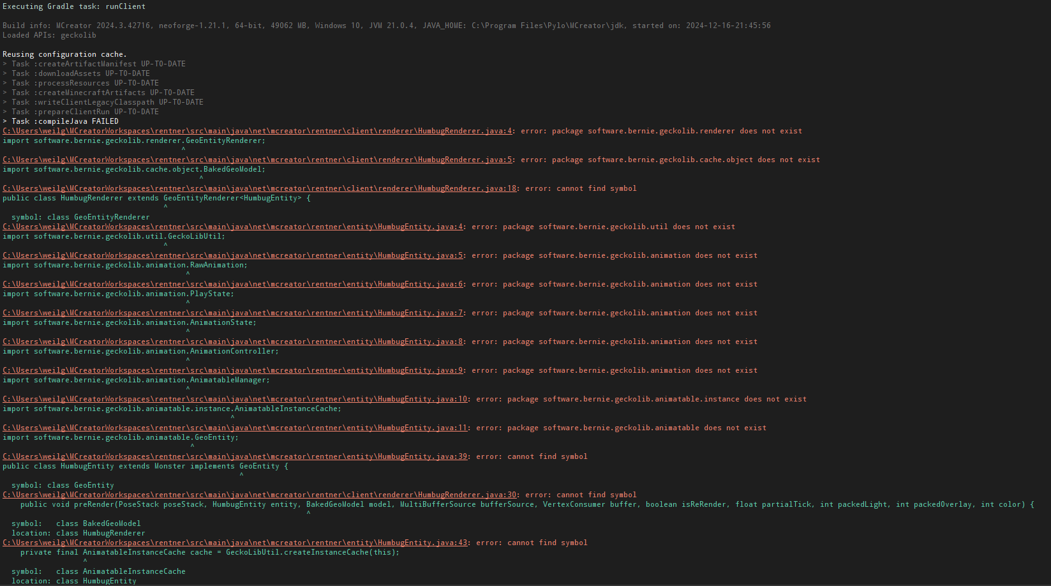Jump to HumbugEntity.java:8 via its link
The width and height of the screenshot is (1051, 586).
point(233,342)
